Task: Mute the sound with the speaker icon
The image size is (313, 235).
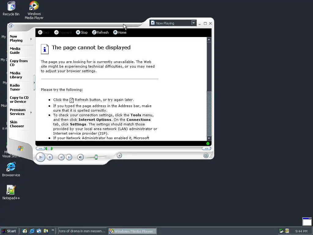Action: [x=80, y=158]
